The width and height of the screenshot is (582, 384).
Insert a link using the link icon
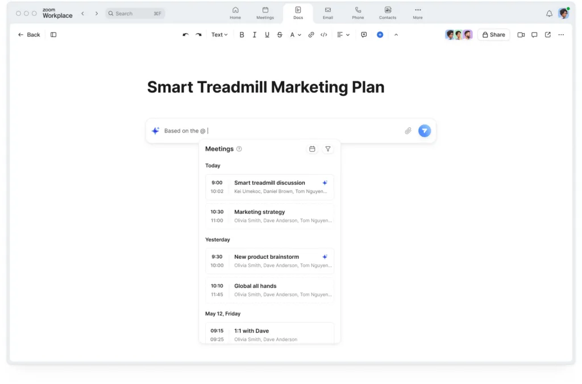pyautogui.click(x=311, y=35)
